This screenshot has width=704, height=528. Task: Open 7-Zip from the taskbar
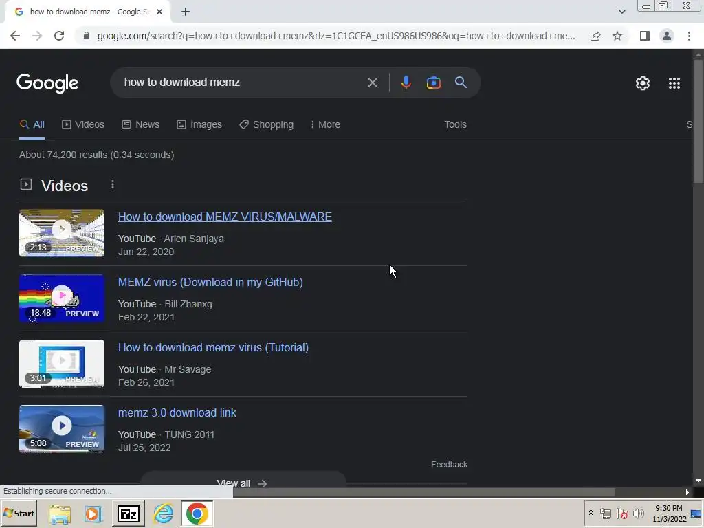click(129, 514)
